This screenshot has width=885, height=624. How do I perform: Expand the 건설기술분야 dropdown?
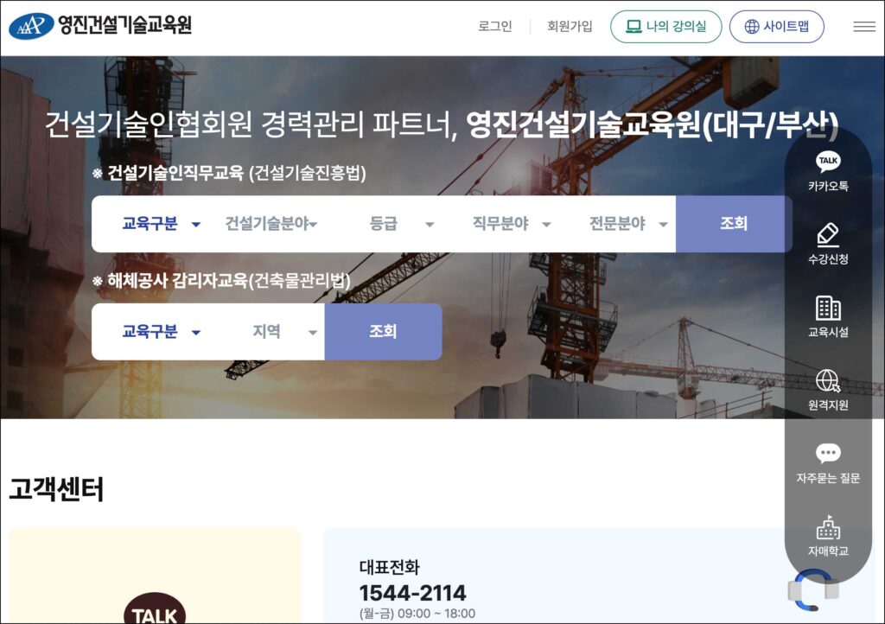[x=271, y=224]
